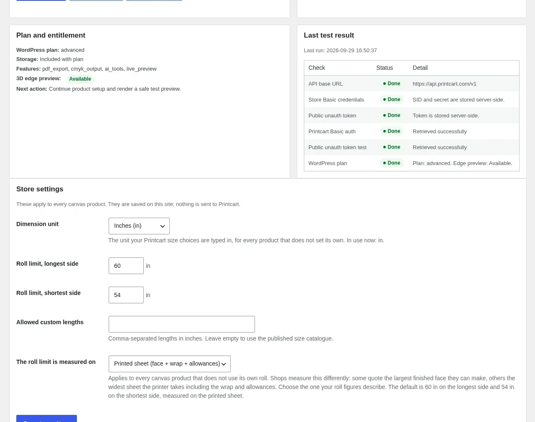
Task: Click the Store Basic credentials check
Action: 336,99
